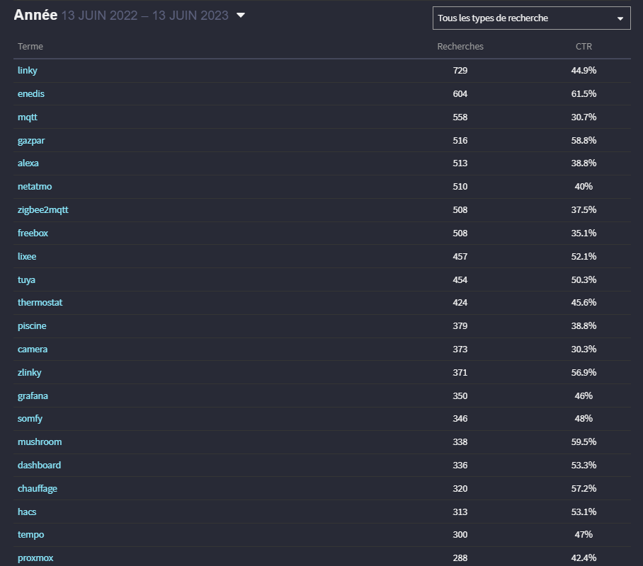Sort table by CTR column header
This screenshot has width=643, height=566.
coord(584,47)
